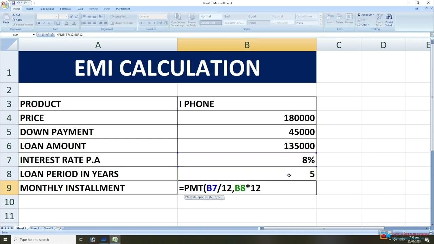Viewport: 434px width, 244px height.
Task: Toggle Align Text Right
Action: [x=94, y=23]
